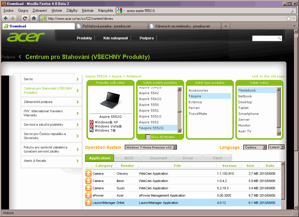Toggle the Windows 7 checkbox
Viewport: 299px width, 217px height.
click(91, 130)
